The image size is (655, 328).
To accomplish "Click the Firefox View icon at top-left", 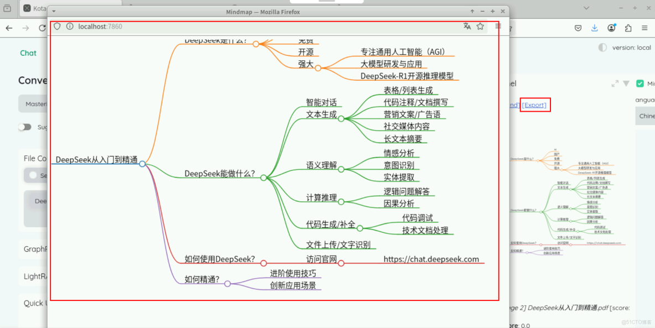I will click(x=7, y=8).
